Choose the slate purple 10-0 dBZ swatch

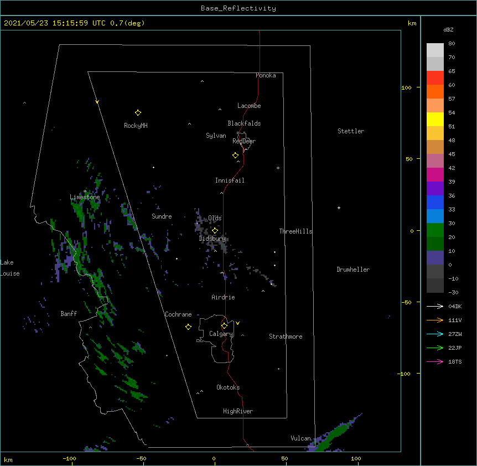435,258
